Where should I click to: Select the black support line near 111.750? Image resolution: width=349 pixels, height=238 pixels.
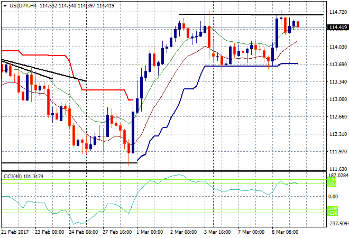tap(69, 163)
